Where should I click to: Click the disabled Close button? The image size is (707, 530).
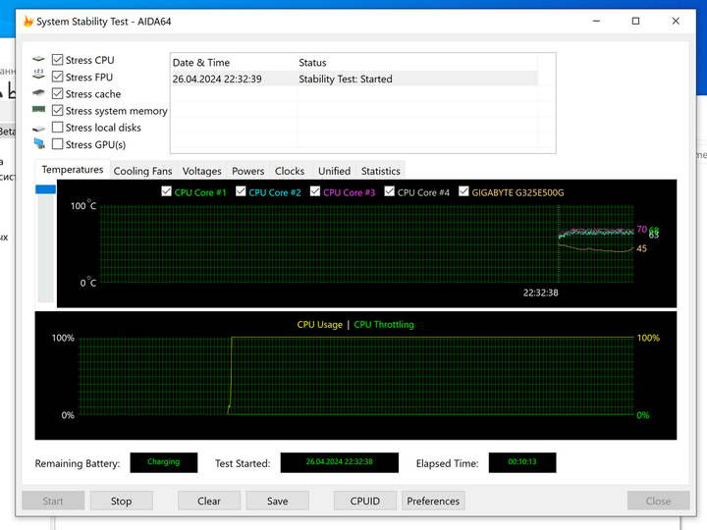pyautogui.click(x=658, y=501)
